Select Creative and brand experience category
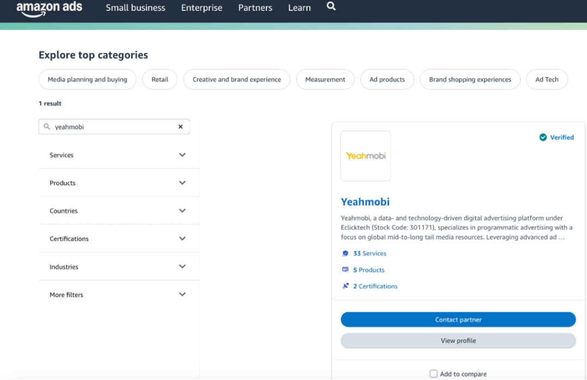The height and width of the screenshot is (380, 587). point(236,79)
